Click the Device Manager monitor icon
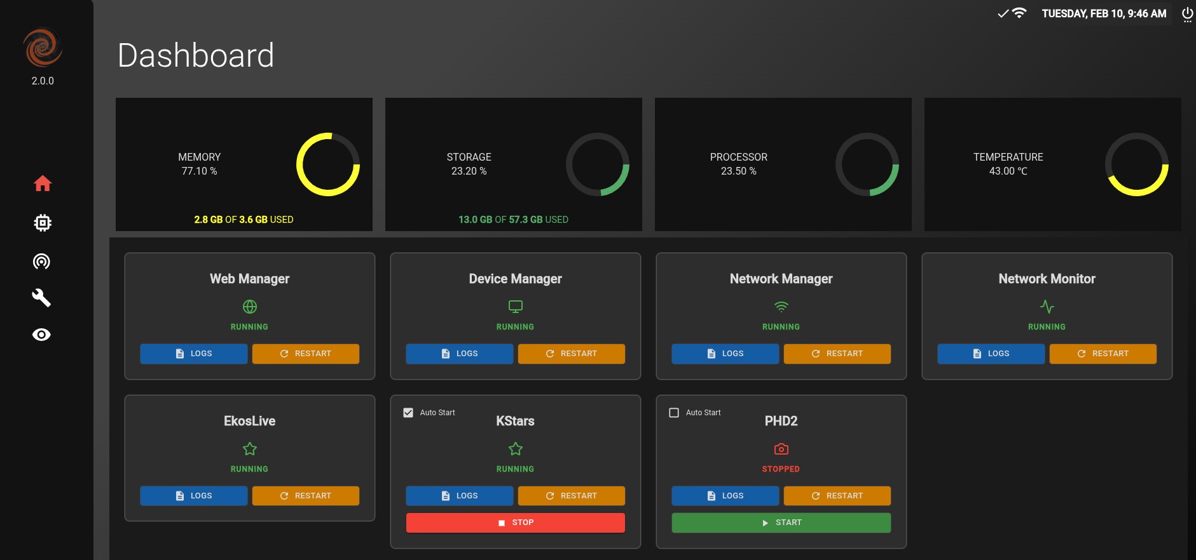This screenshot has width=1196, height=560. tap(516, 307)
